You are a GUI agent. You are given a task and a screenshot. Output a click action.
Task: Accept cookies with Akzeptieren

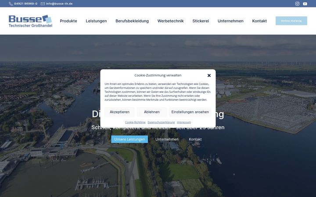(x=119, y=112)
